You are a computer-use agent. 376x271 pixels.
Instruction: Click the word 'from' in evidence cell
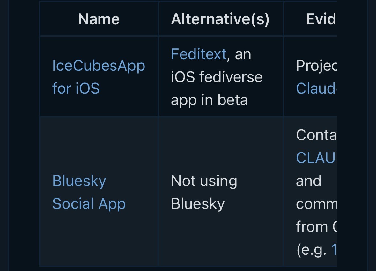coord(312,227)
